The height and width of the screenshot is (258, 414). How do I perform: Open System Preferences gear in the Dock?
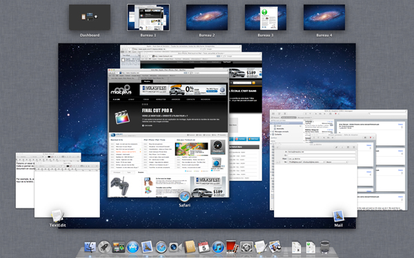point(246,247)
